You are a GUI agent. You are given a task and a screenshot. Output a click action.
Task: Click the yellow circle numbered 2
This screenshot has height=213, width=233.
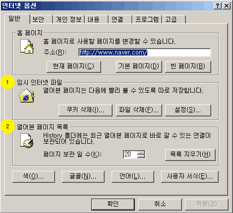point(7,126)
